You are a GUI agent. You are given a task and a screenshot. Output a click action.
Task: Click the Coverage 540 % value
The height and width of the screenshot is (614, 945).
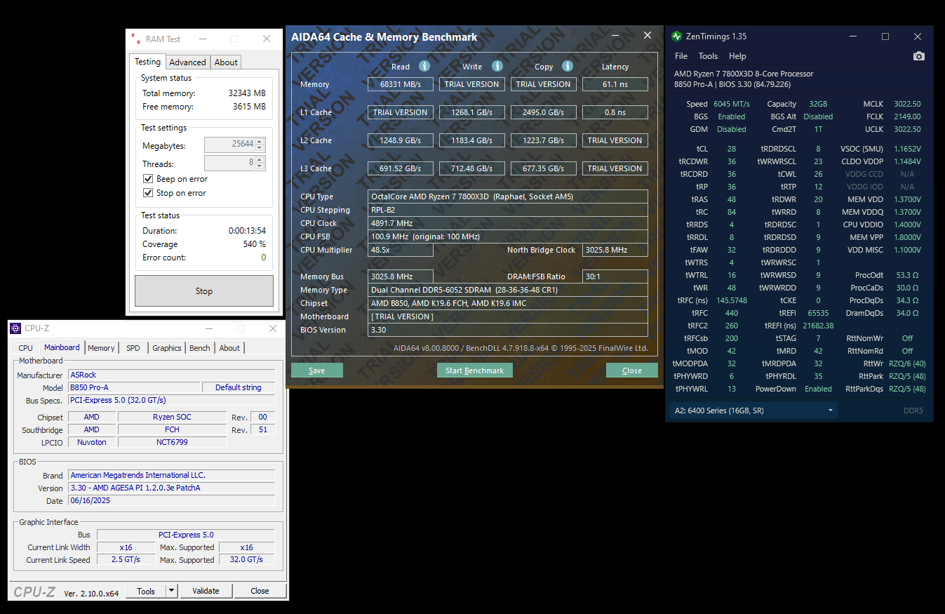(x=254, y=244)
